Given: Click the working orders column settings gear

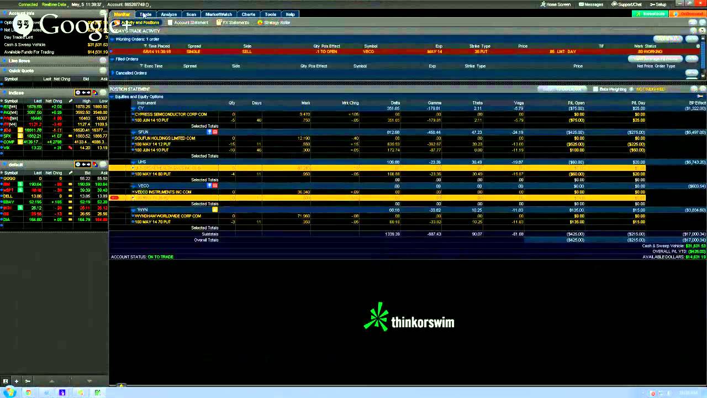Looking at the screenshot, I should tap(698, 46).
